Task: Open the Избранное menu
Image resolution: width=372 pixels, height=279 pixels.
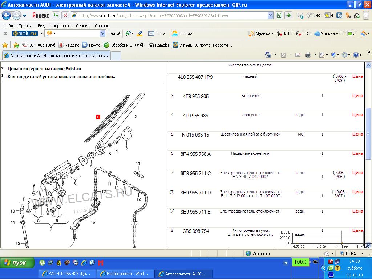Action: [60, 26]
